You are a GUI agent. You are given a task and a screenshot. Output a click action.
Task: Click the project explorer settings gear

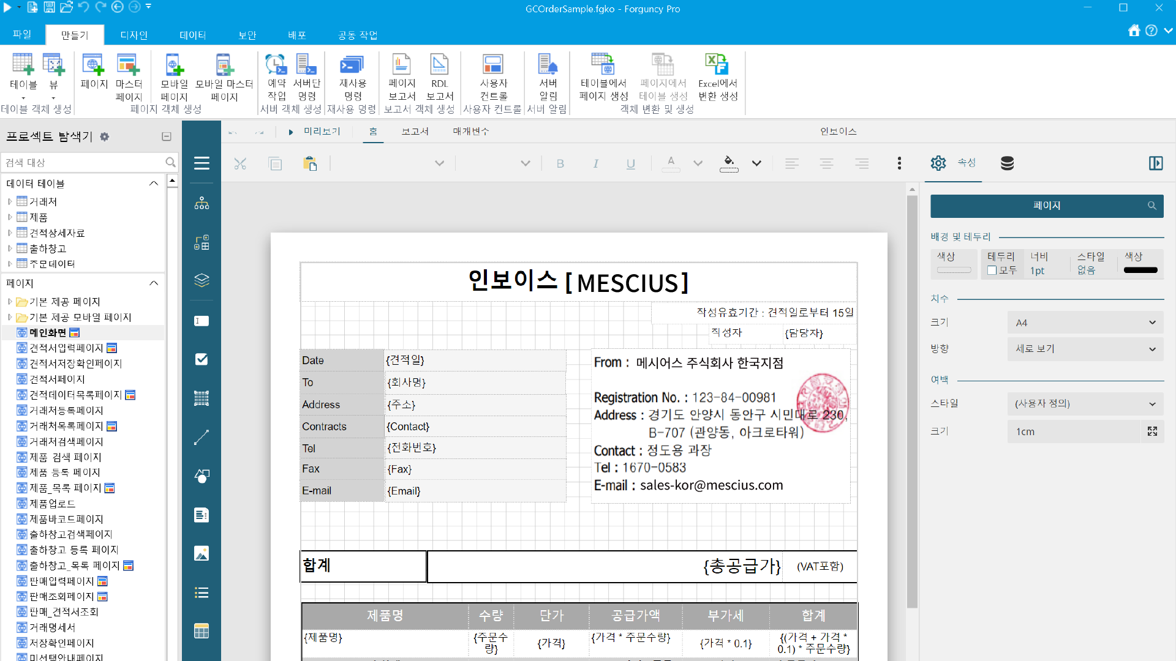pyautogui.click(x=105, y=136)
